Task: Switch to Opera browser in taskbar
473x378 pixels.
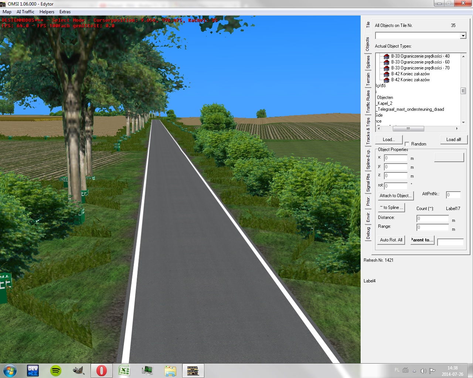Action: (x=101, y=371)
